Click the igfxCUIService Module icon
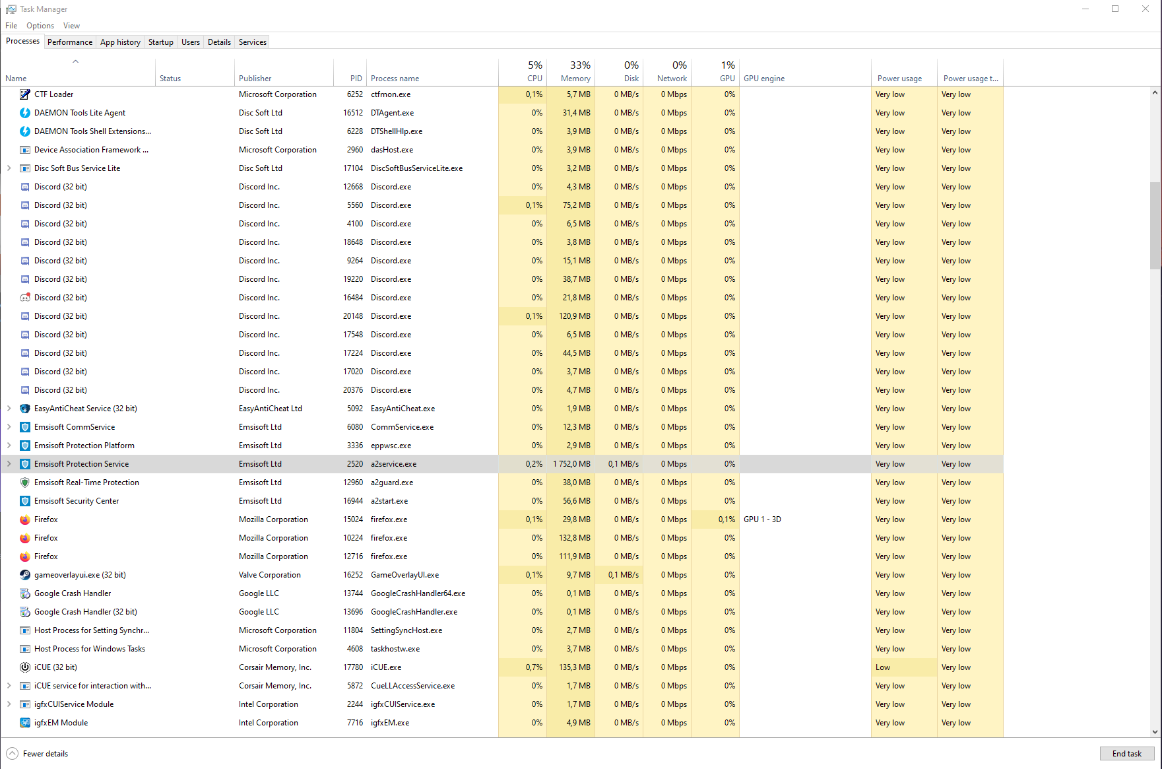The height and width of the screenshot is (769, 1162). 25,704
